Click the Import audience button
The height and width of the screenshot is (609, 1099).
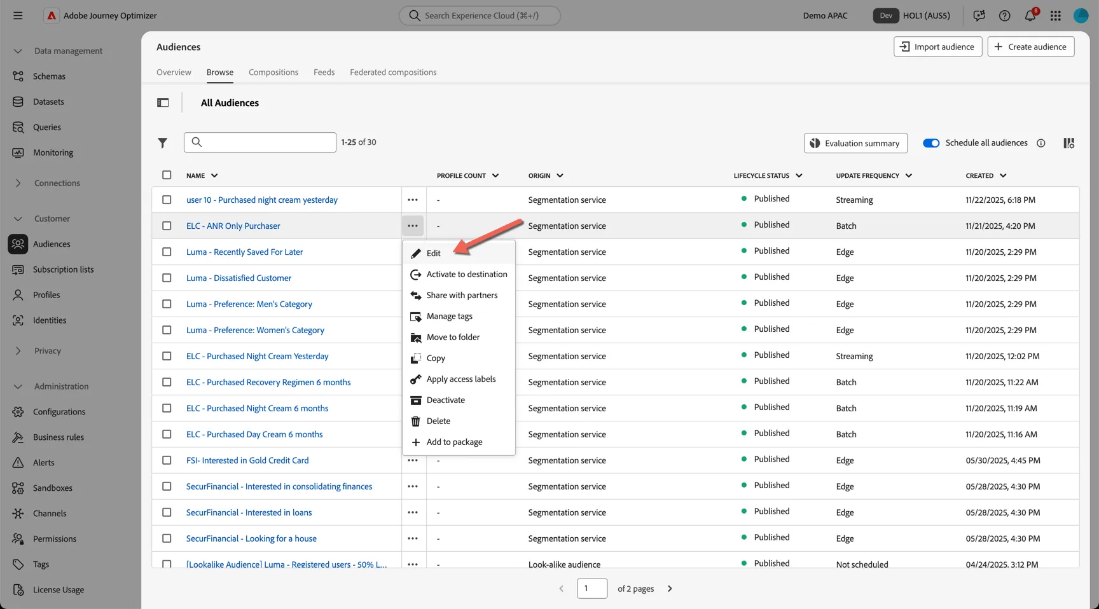(x=938, y=46)
